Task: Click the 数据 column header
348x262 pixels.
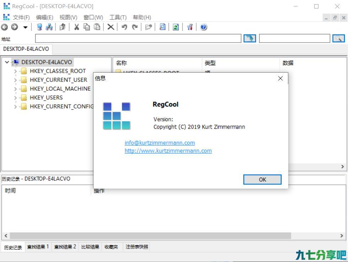Action: (313, 63)
